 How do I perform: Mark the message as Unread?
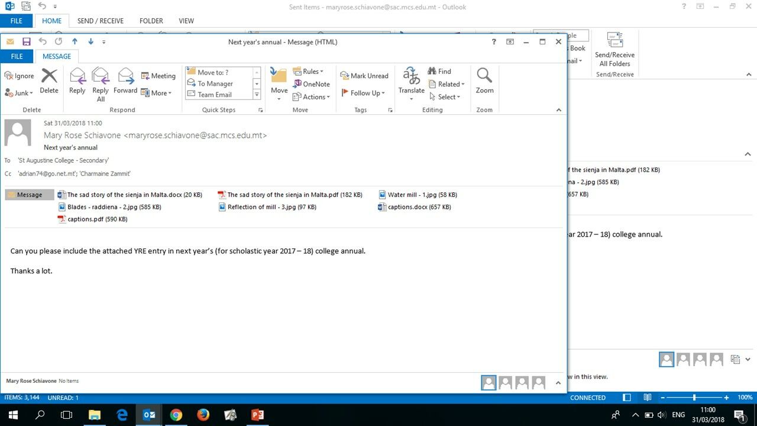coord(364,76)
